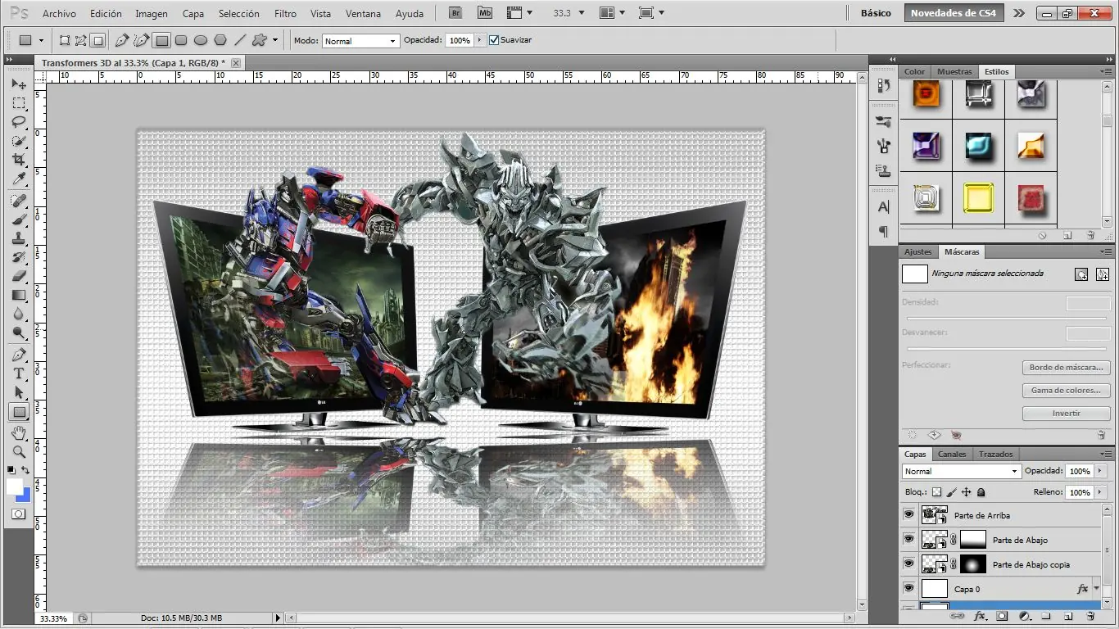Click the Borde de máscara button
Screen dimensions: 1119x629
pyautogui.click(x=1066, y=368)
